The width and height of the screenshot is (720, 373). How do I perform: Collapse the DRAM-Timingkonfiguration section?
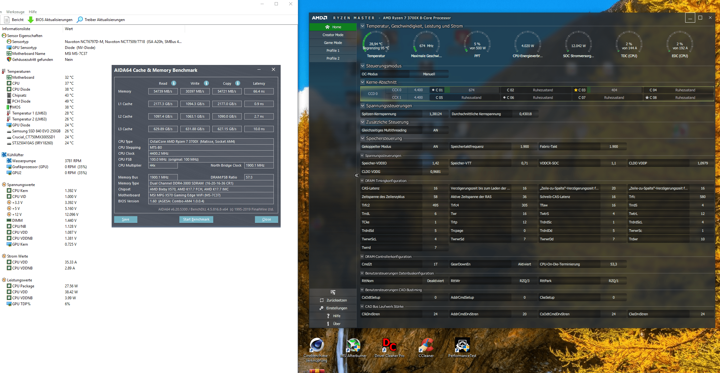tap(362, 181)
